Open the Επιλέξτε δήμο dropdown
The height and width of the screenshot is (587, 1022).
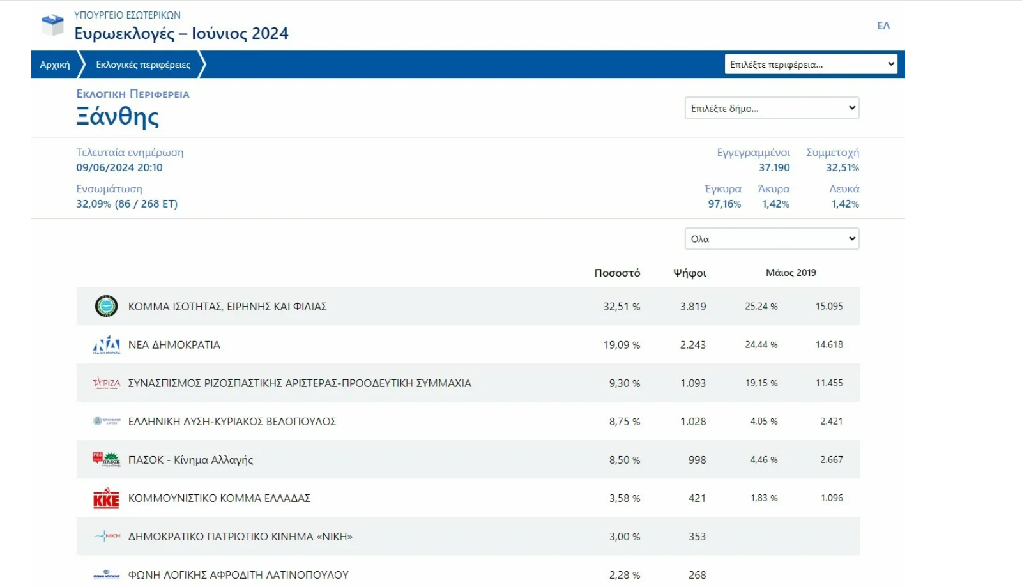click(x=772, y=108)
